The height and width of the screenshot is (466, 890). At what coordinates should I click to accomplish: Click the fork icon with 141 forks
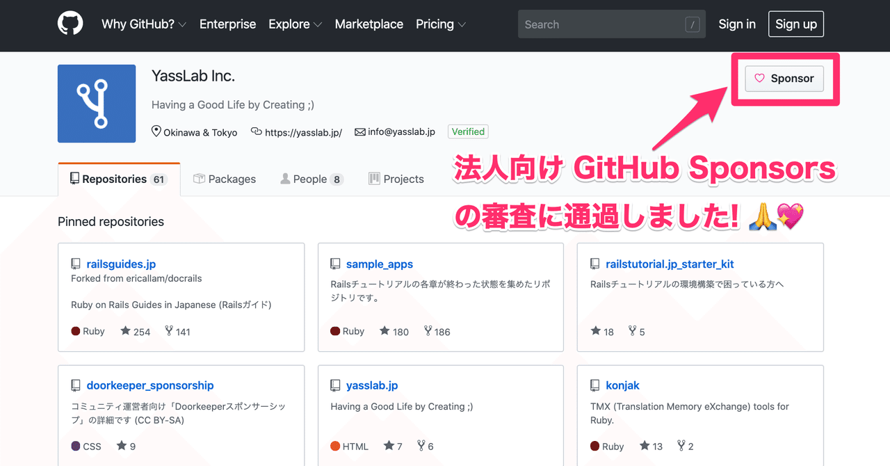pyautogui.click(x=169, y=331)
